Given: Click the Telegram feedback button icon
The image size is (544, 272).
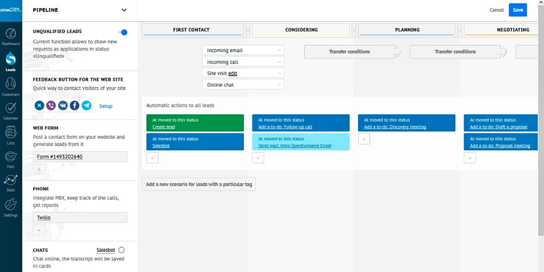Looking at the screenshot, I should (x=86, y=106).
